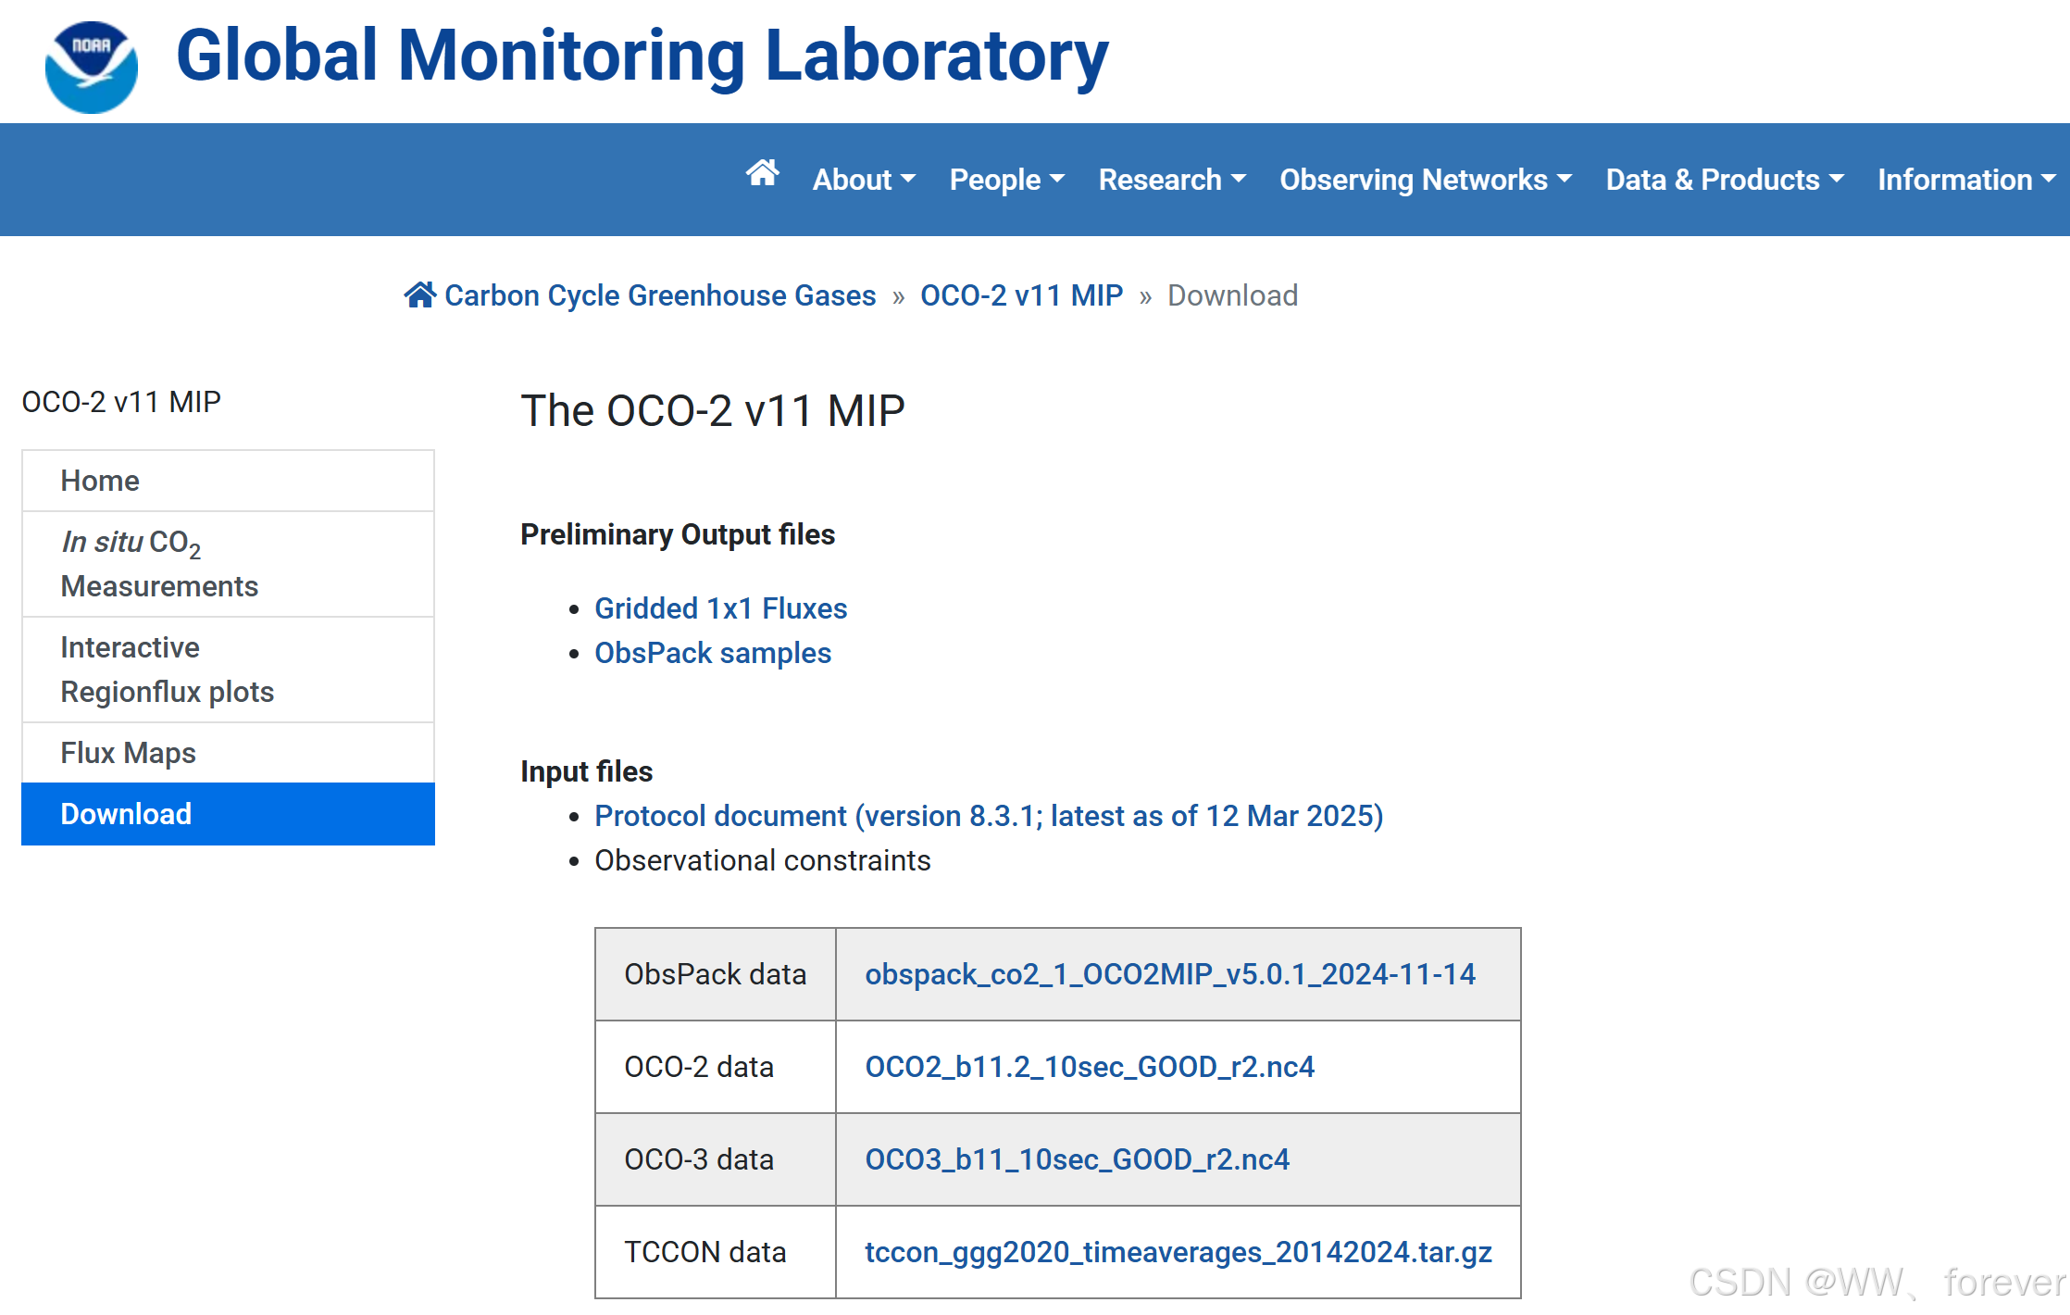The image size is (2070, 1315).
Task: Open the Information dropdown menu
Action: click(1965, 180)
